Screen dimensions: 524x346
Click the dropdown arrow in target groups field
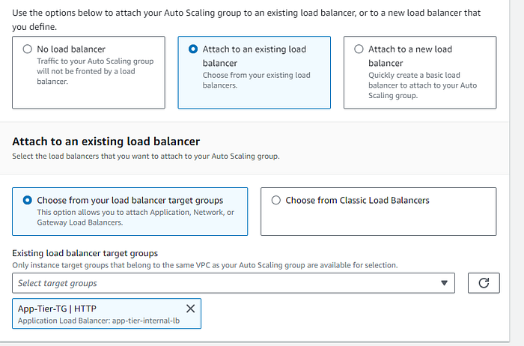click(x=444, y=283)
